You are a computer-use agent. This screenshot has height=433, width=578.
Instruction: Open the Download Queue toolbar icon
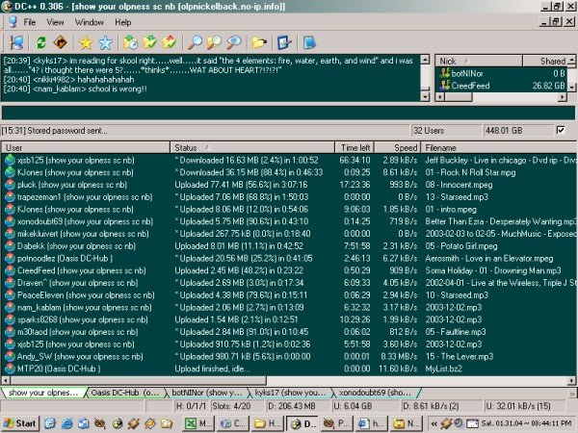point(130,42)
